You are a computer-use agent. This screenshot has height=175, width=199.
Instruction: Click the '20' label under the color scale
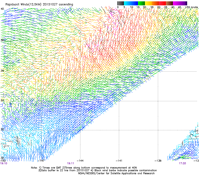tap(144, 7)
